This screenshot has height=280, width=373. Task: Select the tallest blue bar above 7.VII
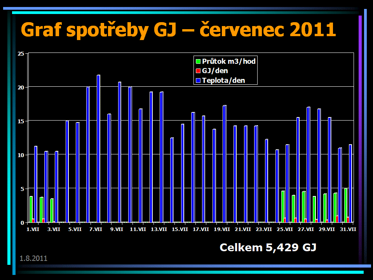pyautogui.click(x=98, y=148)
